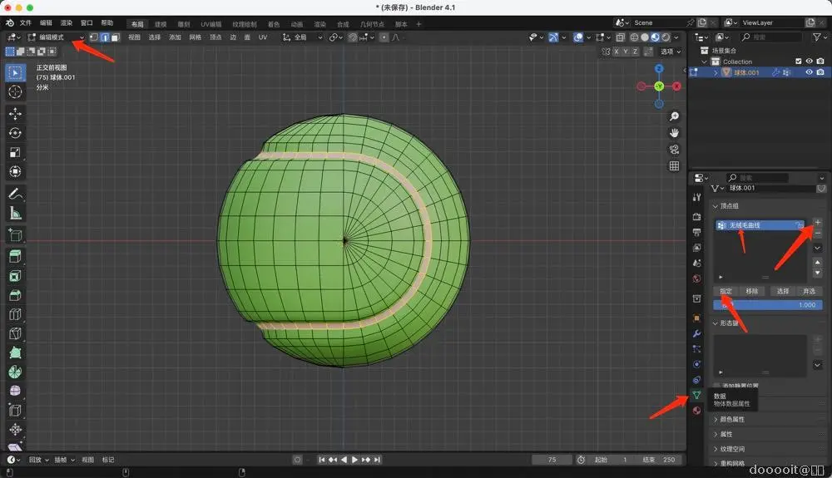This screenshot has height=478, width=832.
Task: Toggle camera view icon in viewport
Action: (675, 150)
